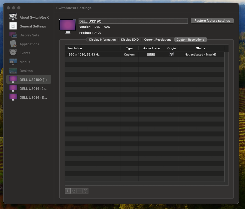The image size is (245, 209).
Task: Select DELL U3014 (1) monitor icon
Action: [x=13, y=97]
